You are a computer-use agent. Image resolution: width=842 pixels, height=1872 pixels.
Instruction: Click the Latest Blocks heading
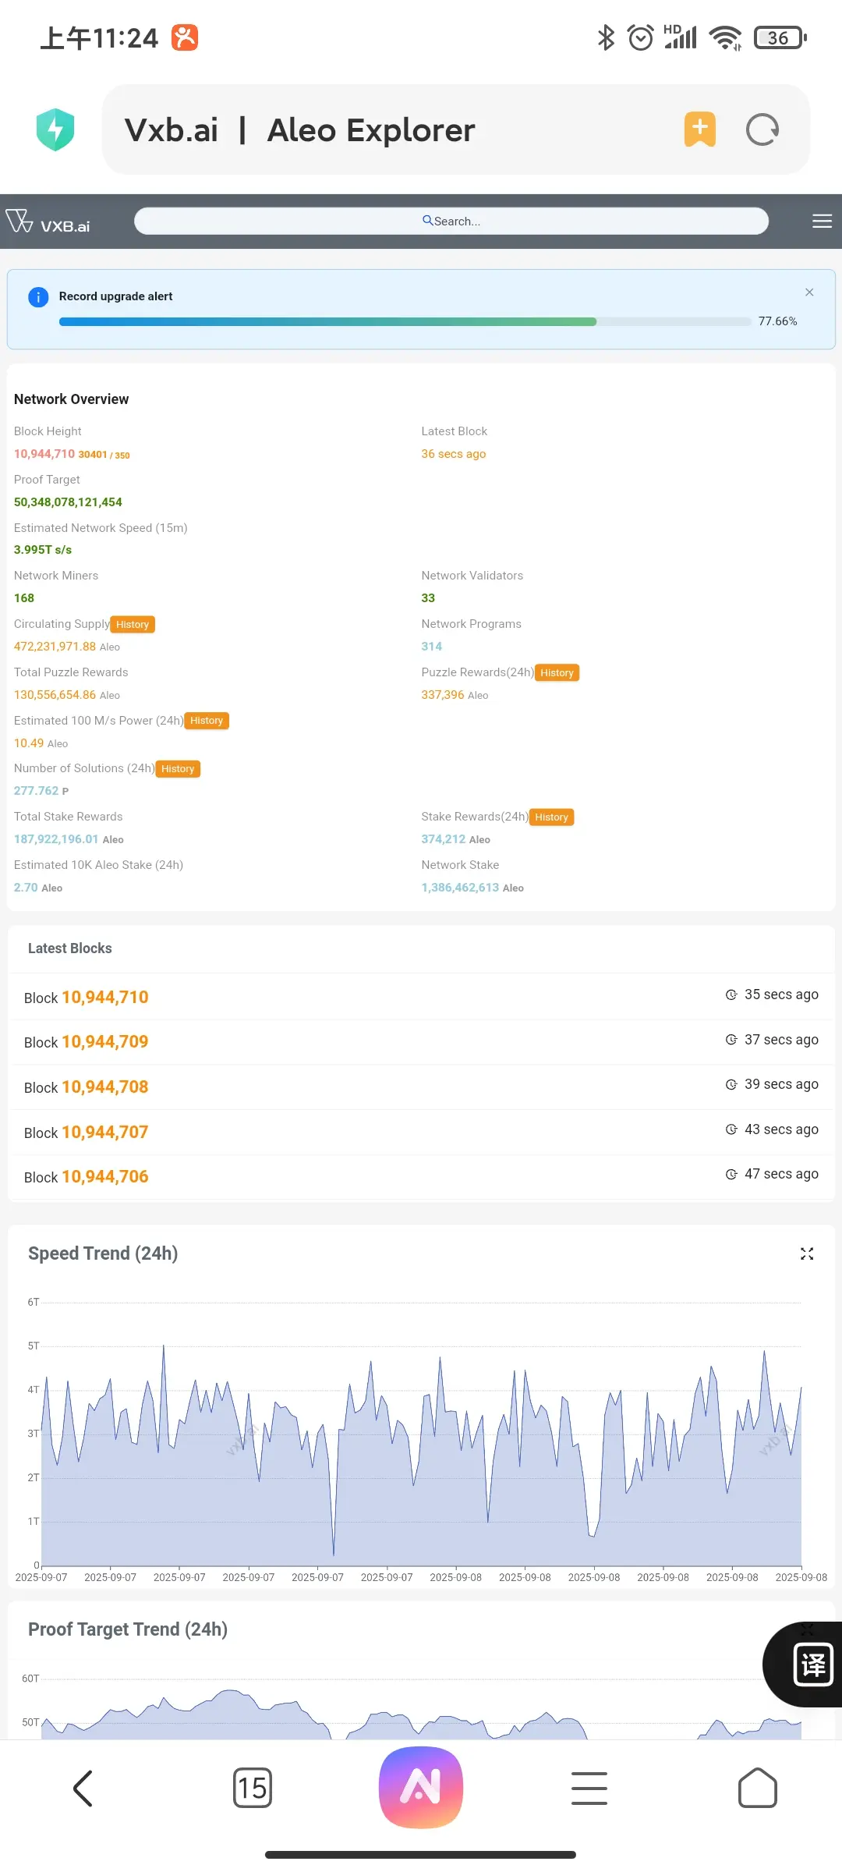click(x=70, y=948)
